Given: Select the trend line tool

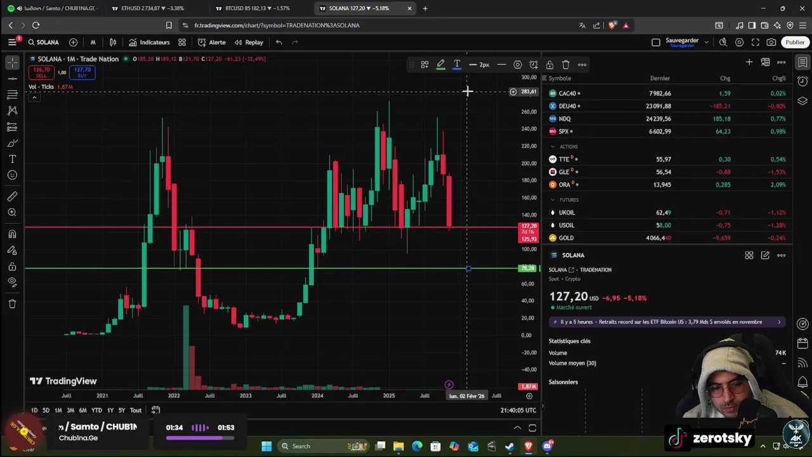Looking at the screenshot, I should point(12,79).
